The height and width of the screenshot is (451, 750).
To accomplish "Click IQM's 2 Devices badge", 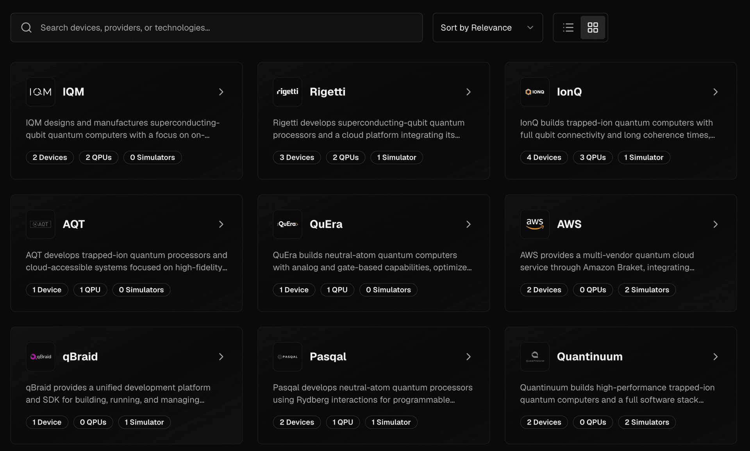I will point(50,158).
